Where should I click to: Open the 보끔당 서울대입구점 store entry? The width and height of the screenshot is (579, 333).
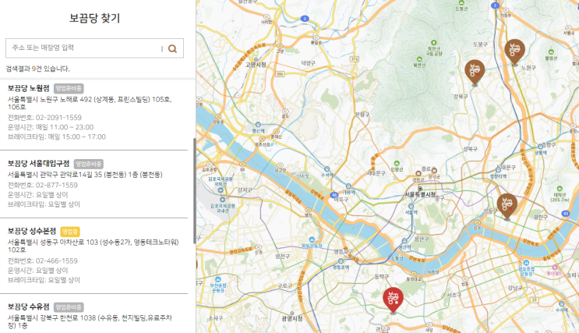(94, 184)
